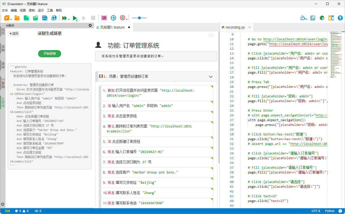Select step 3 点击登录按钮
345x214 pixels.
tap(156, 116)
